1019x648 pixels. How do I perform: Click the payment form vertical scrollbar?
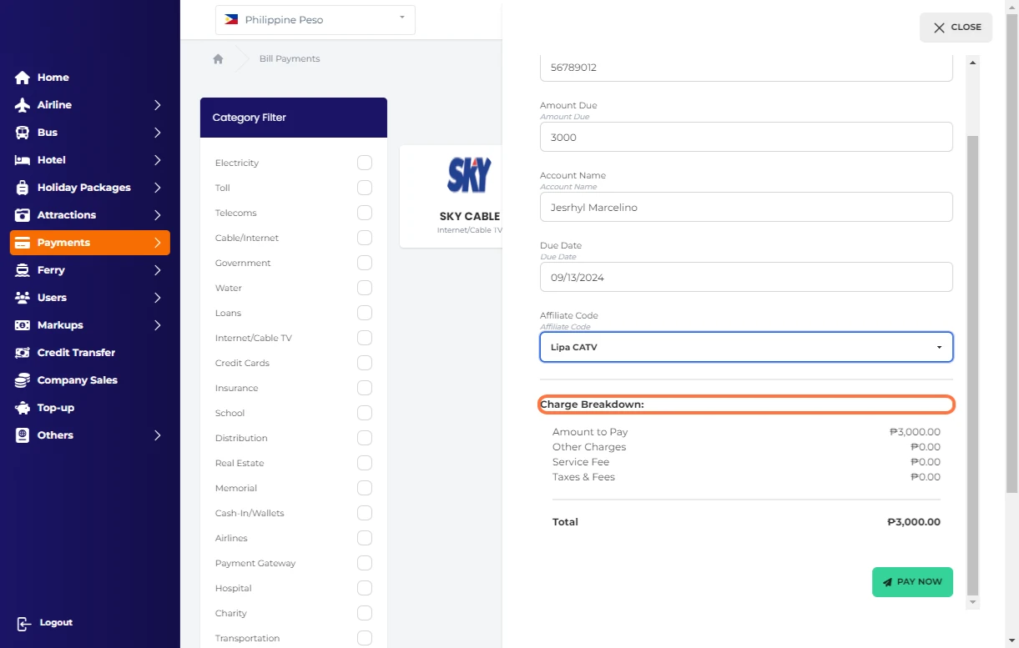(x=972, y=334)
